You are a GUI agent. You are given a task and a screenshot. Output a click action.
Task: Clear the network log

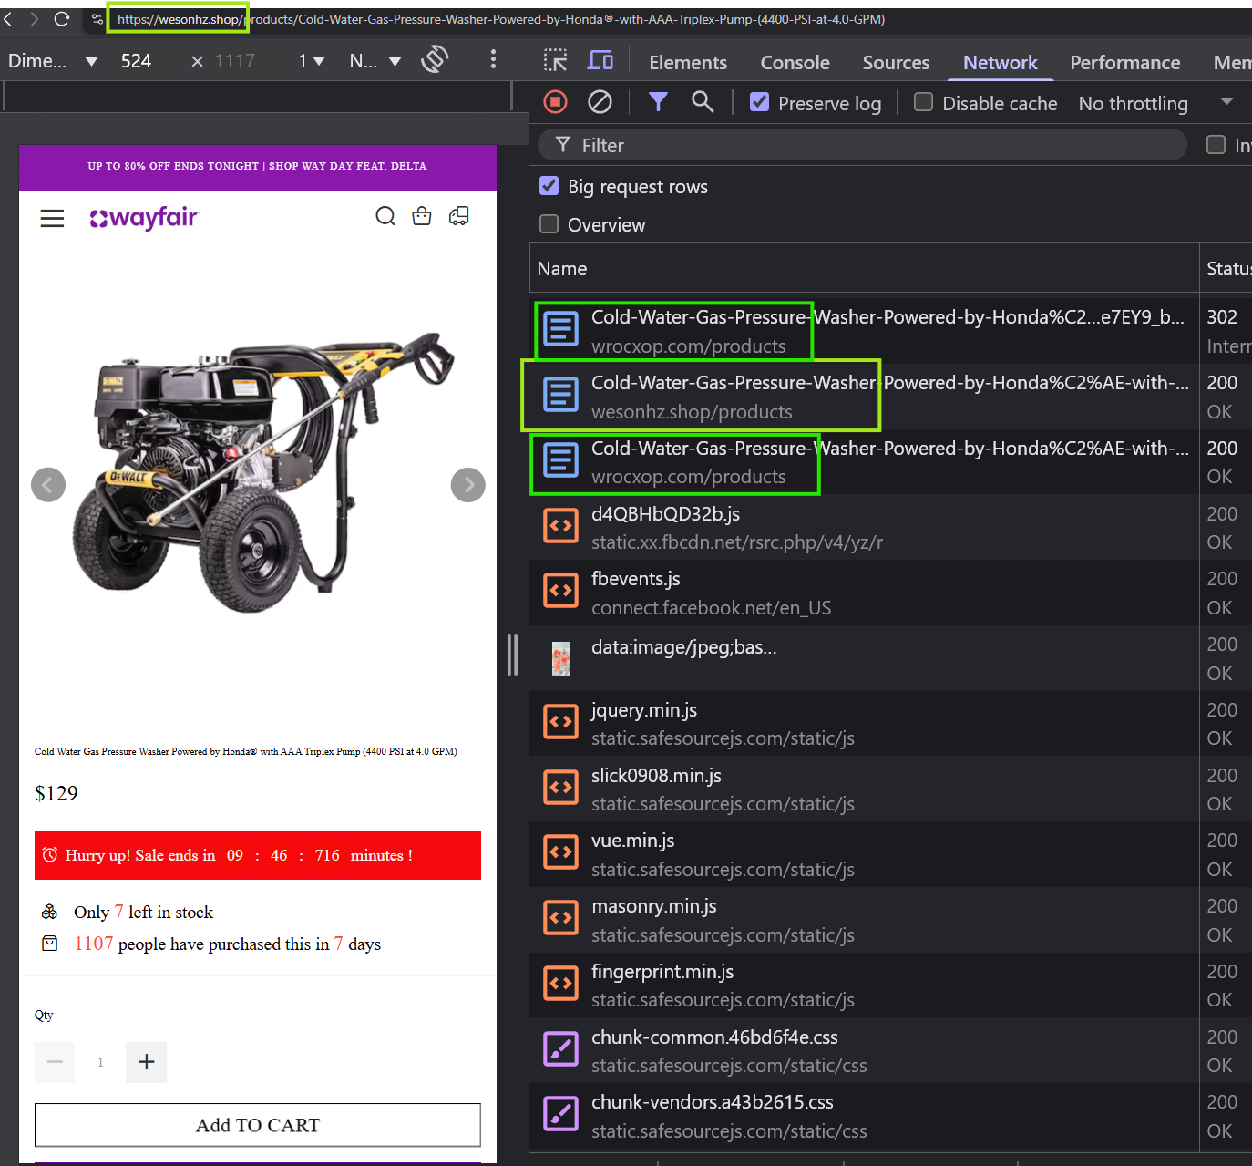point(600,102)
